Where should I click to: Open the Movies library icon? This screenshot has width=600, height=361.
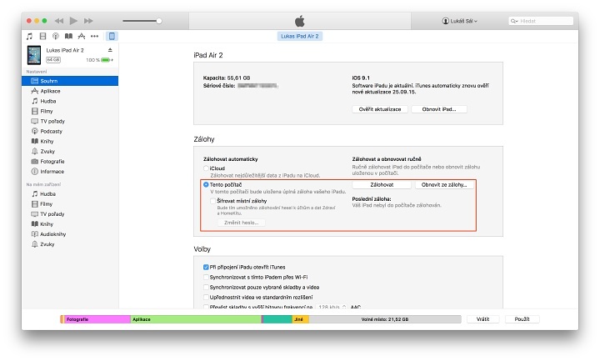coord(42,37)
